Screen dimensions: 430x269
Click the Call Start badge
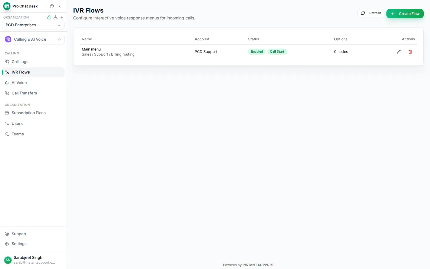pos(277,52)
